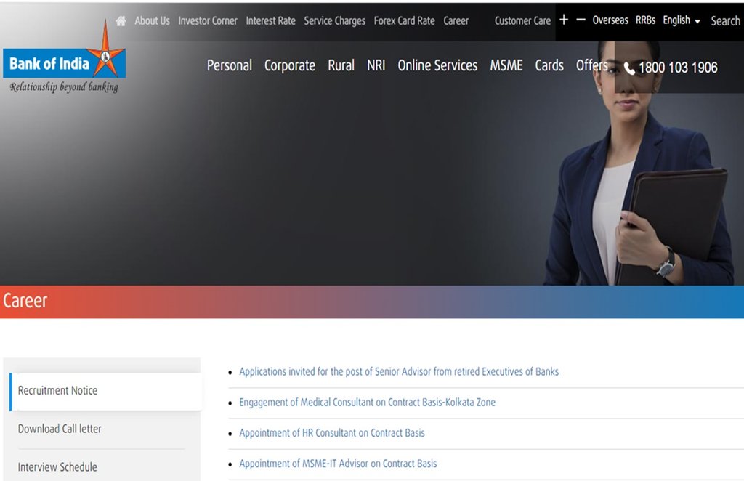The width and height of the screenshot is (744, 481).
Task: Select Recruitment Notice in sidebar
Action: click(x=106, y=391)
